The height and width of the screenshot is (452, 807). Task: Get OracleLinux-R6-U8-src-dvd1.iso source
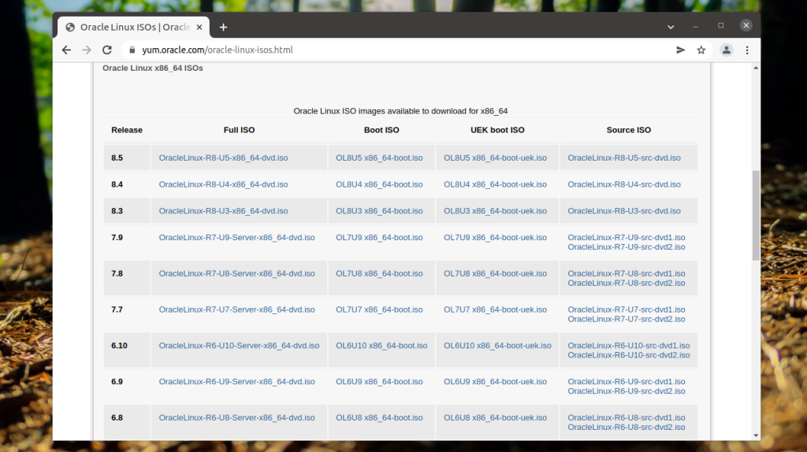point(627,417)
